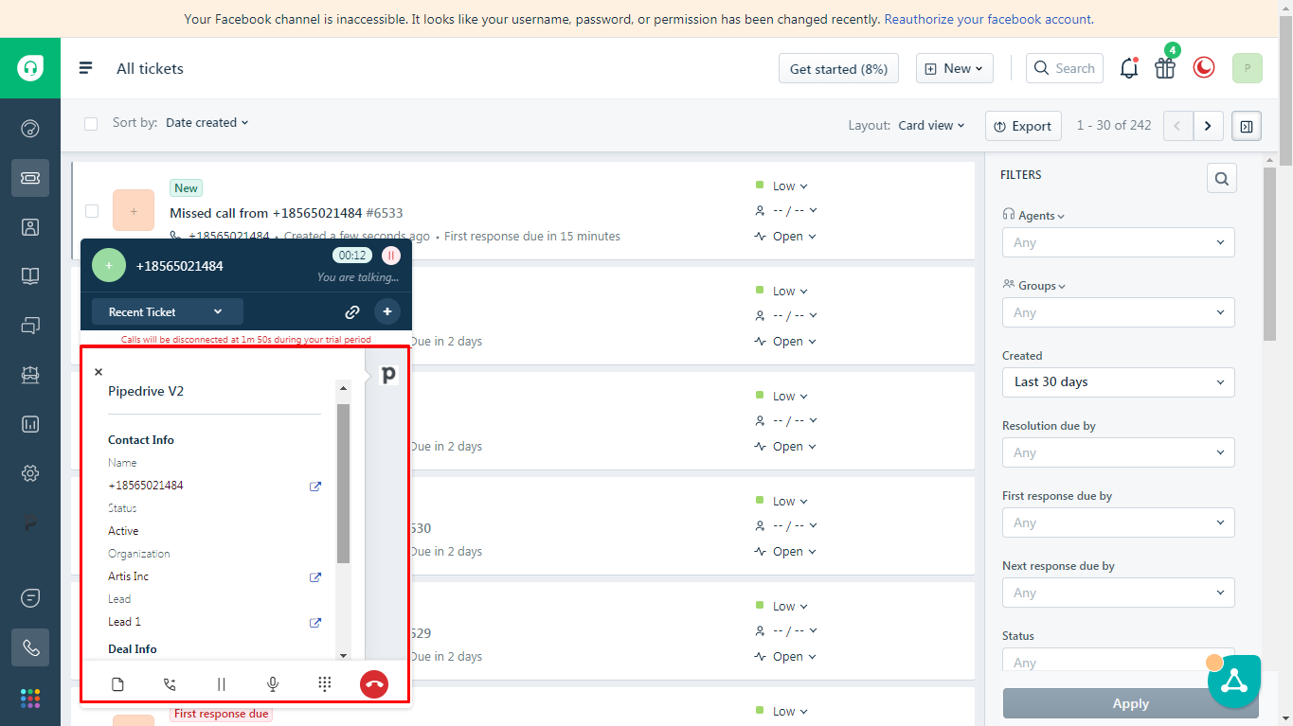The width and height of the screenshot is (1293, 726).
Task: Go to Tickets icon in sidebar
Action: (30, 178)
